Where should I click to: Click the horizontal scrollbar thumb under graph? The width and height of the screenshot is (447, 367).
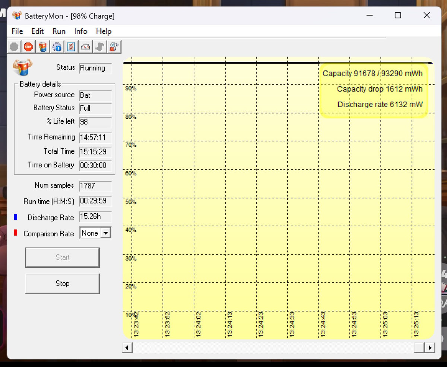(419, 348)
